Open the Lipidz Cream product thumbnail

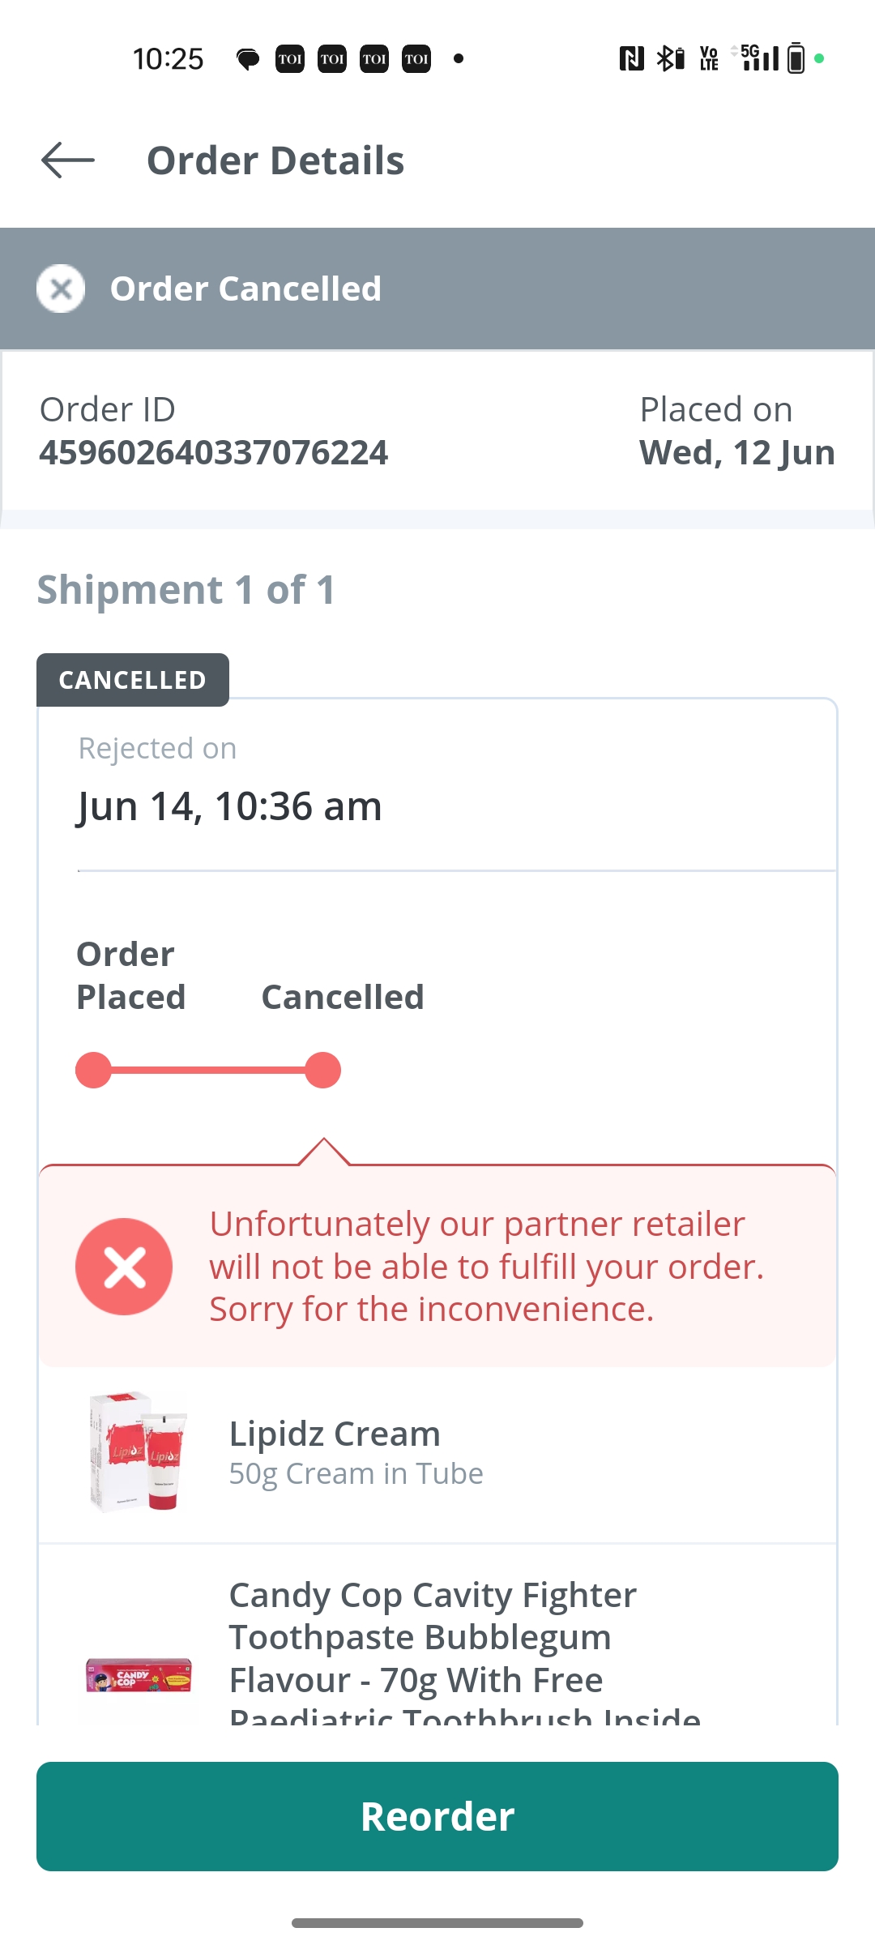139,1452
